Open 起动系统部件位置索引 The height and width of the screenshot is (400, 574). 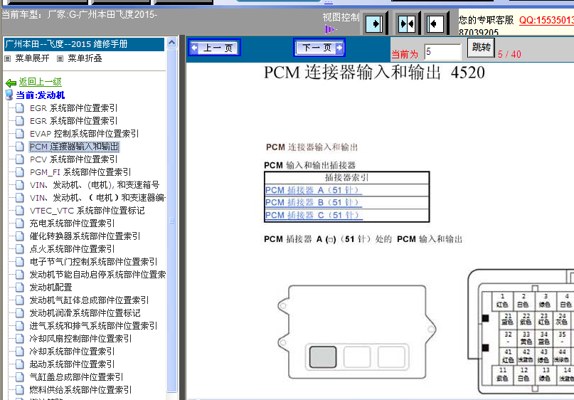[72, 364]
